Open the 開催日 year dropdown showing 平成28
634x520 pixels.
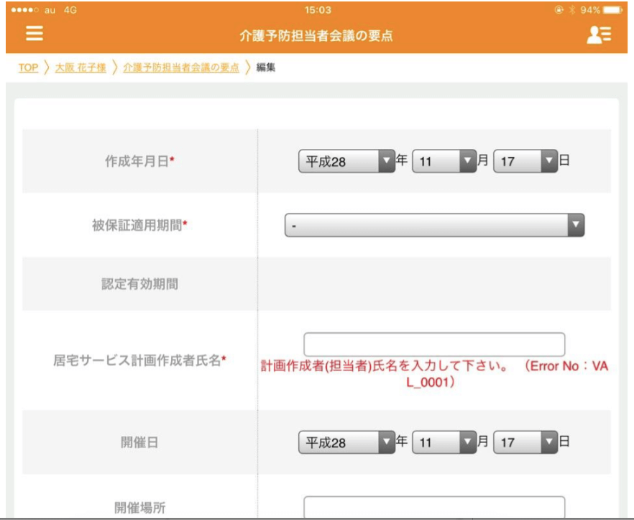(x=346, y=442)
